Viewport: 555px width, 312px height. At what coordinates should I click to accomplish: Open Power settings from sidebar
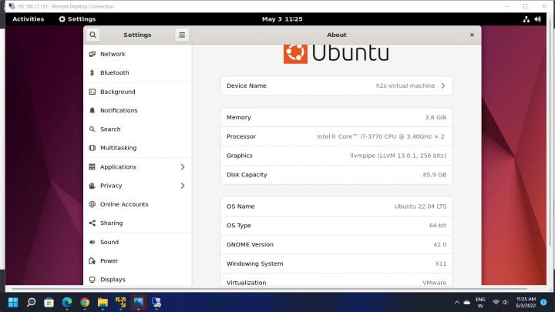click(138, 260)
